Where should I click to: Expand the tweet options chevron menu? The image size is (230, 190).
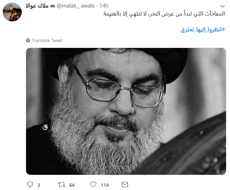(222, 6)
